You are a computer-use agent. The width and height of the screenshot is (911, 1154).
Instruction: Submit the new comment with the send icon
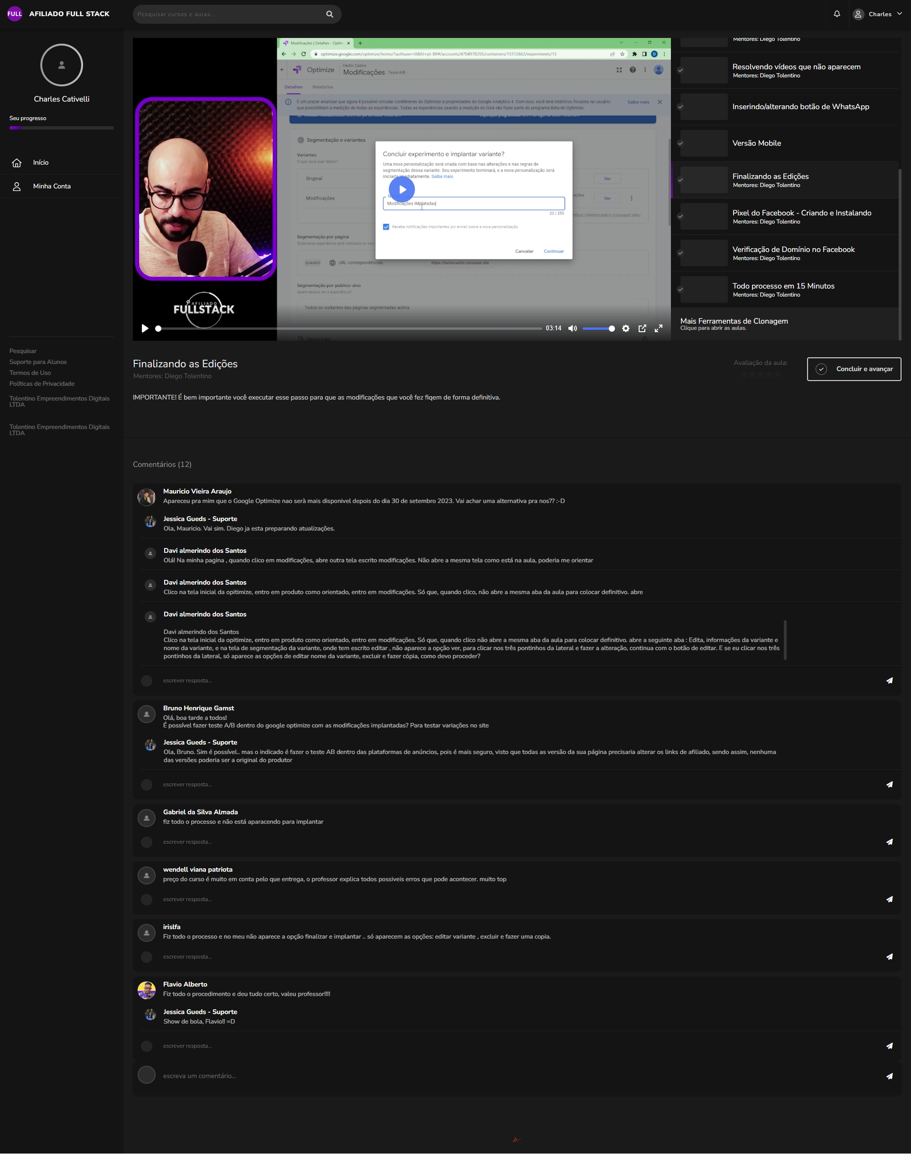point(889,1076)
